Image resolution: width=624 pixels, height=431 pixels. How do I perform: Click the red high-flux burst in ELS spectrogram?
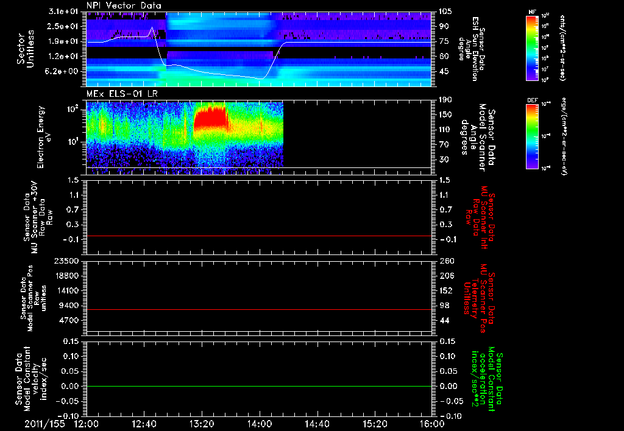[210, 118]
